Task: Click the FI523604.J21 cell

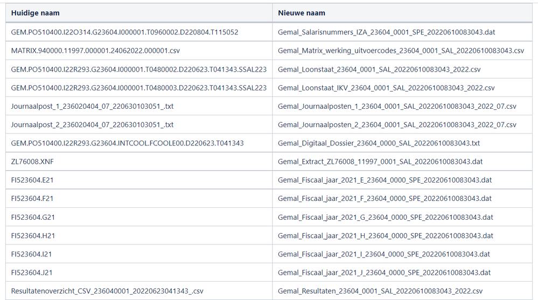Action: coord(32,273)
